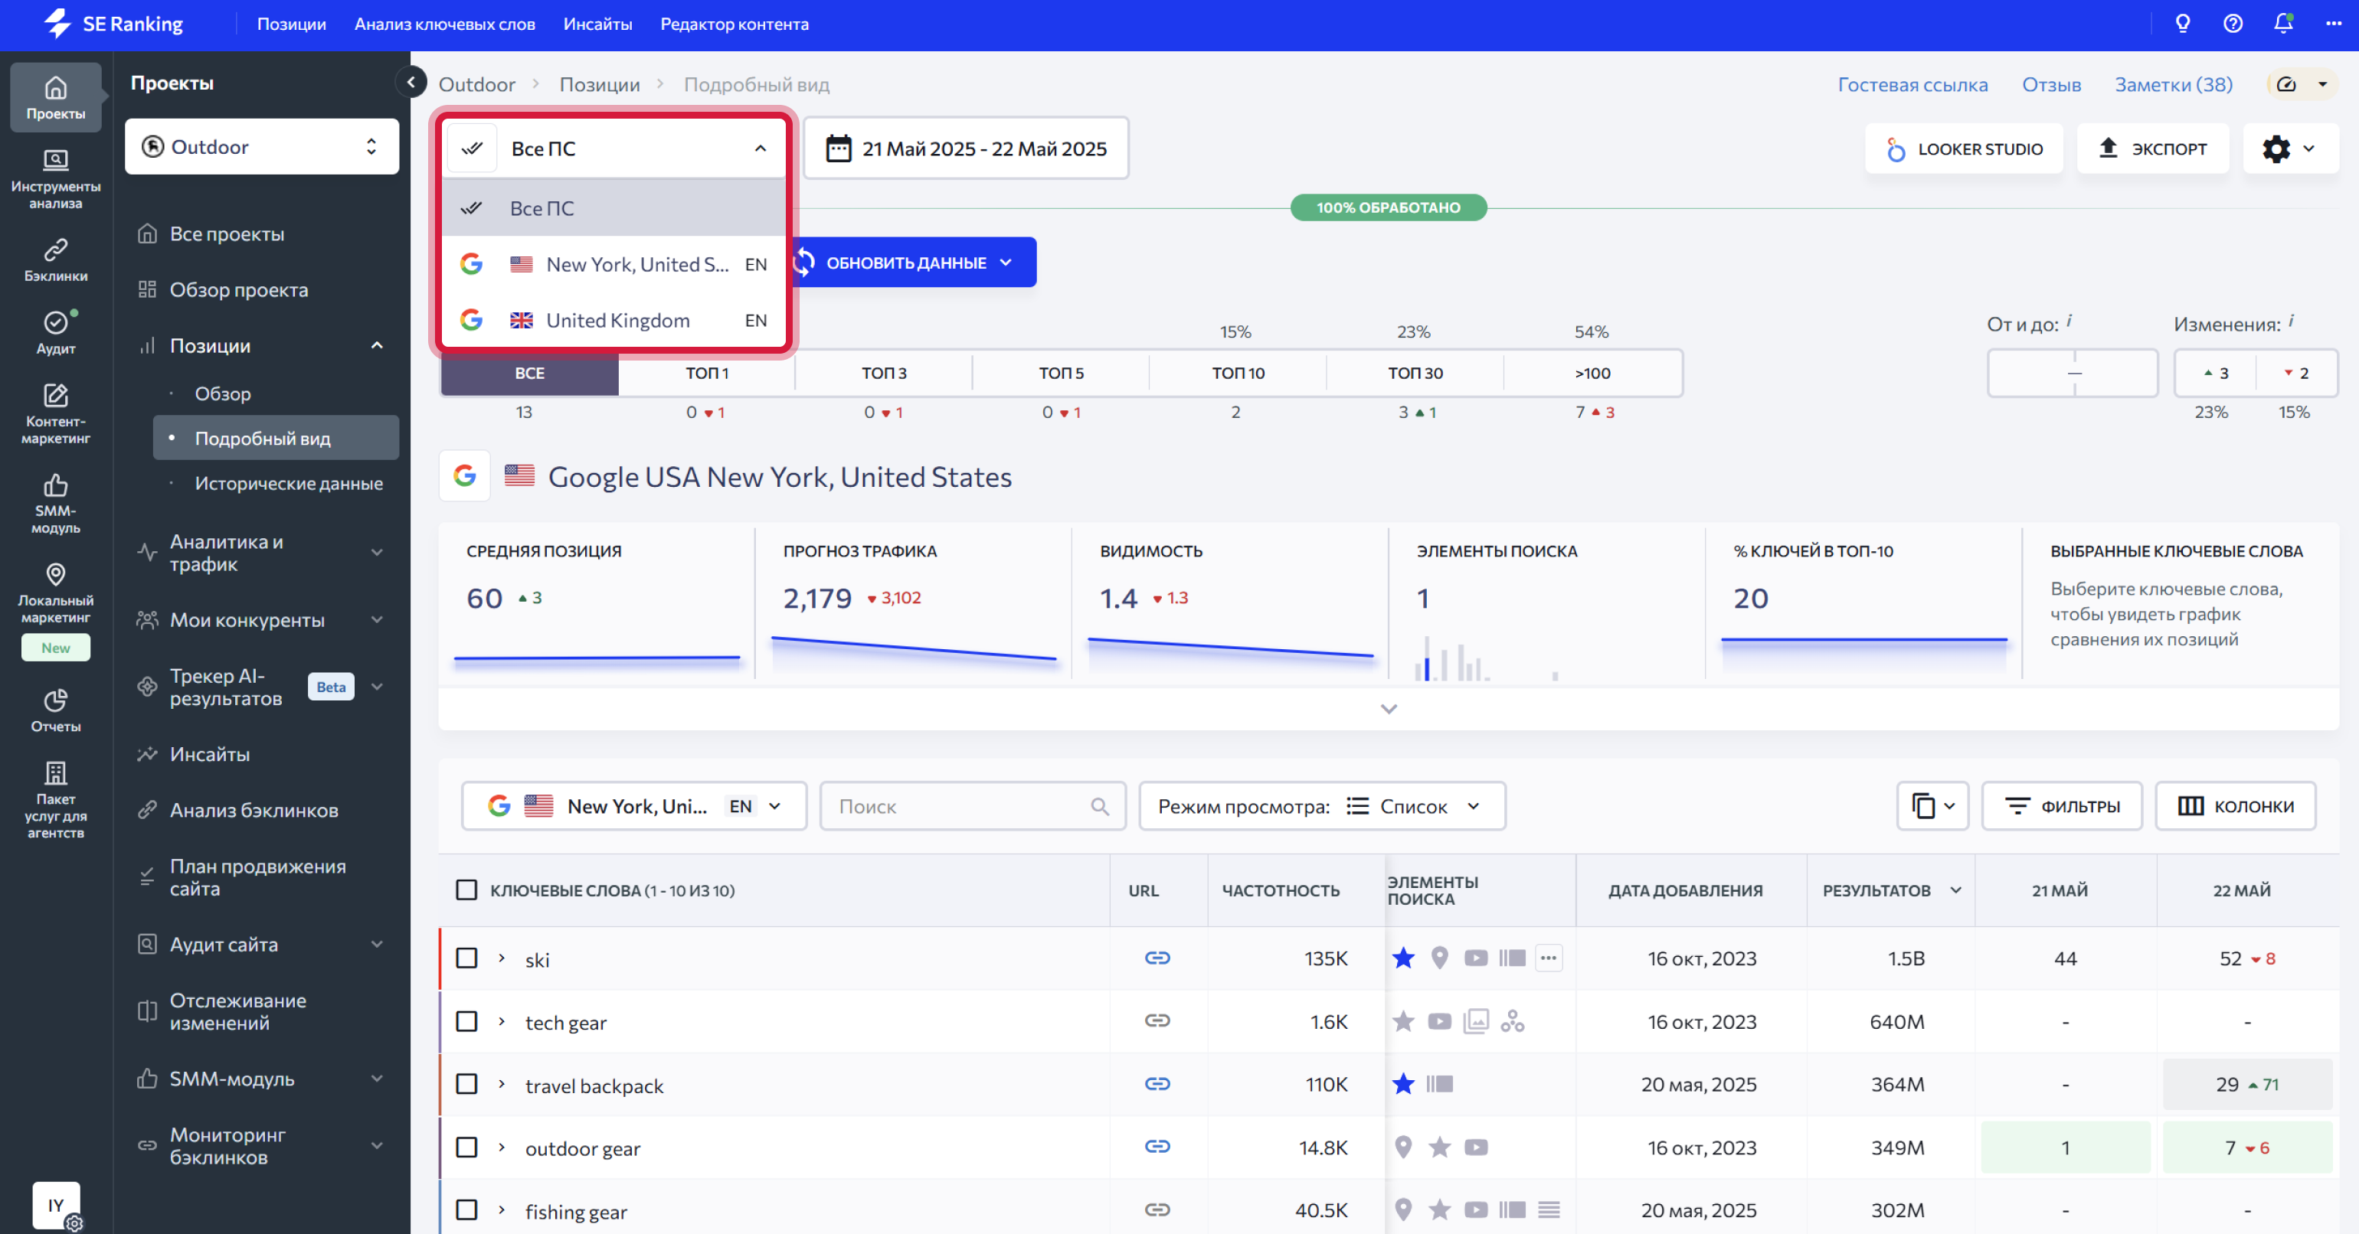Expand Аналитика и трафик menu section
The height and width of the screenshot is (1234, 2359).
click(x=262, y=553)
